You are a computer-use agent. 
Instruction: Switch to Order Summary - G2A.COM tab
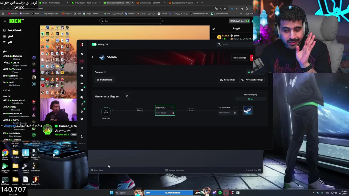tap(150, 3)
